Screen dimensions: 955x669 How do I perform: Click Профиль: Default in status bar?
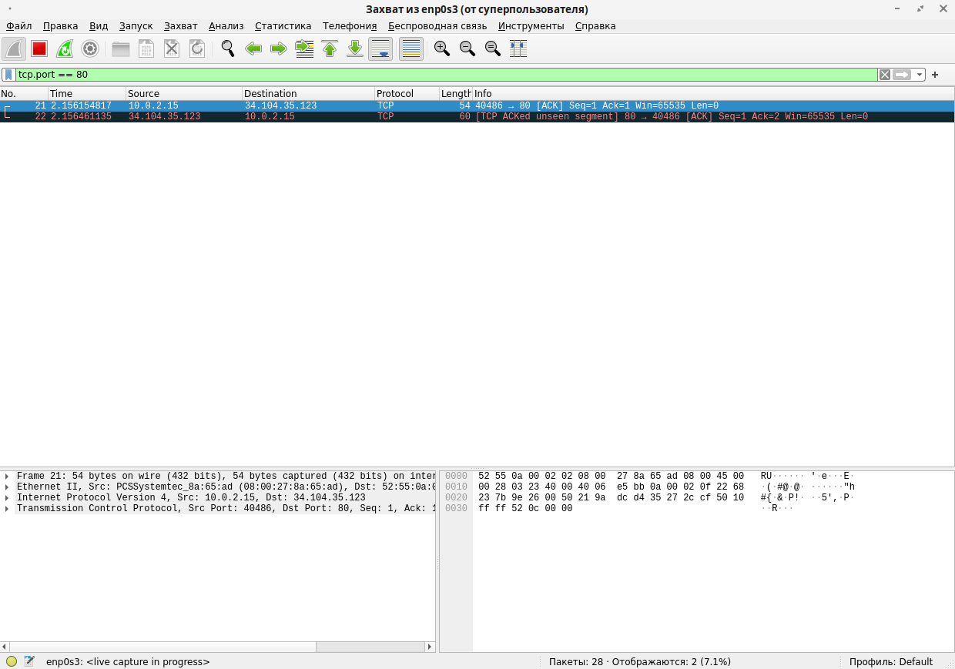click(890, 661)
